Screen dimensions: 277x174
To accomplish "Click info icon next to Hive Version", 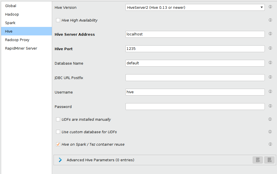I will click(270, 7).
